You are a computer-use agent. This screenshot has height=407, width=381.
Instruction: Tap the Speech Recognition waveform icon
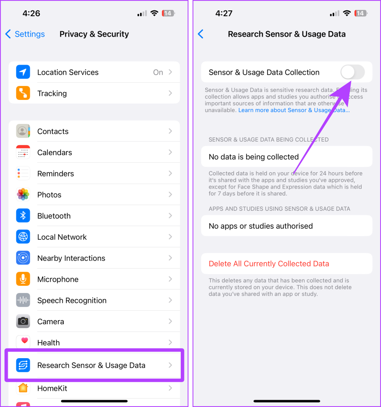[x=23, y=300]
